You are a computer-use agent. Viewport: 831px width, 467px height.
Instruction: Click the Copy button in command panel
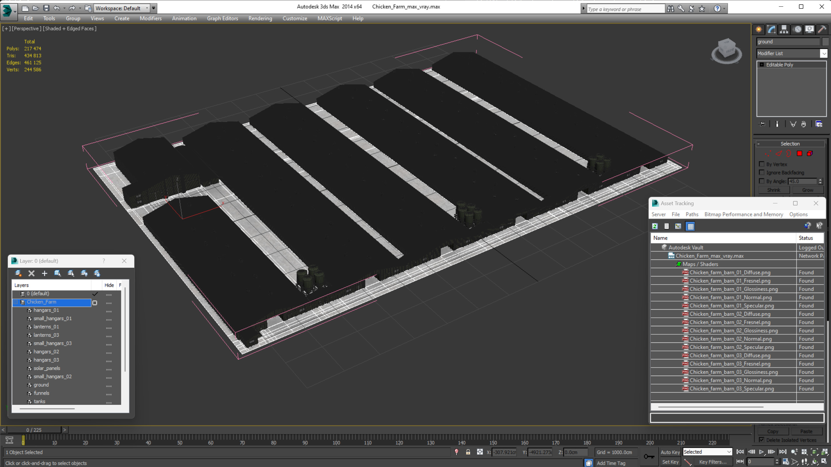pos(773,431)
